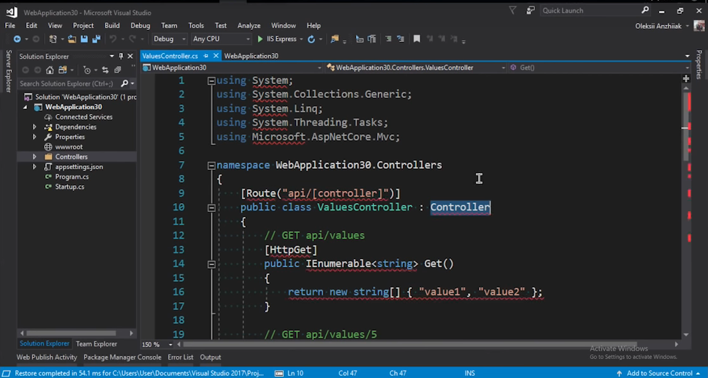
Task: Collapse the using directives at line 1
Action: point(211,81)
